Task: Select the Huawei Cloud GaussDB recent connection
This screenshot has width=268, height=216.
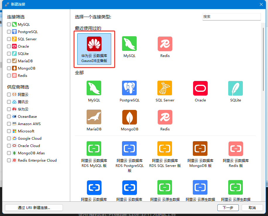Action: pyautogui.click(x=94, y=49)
